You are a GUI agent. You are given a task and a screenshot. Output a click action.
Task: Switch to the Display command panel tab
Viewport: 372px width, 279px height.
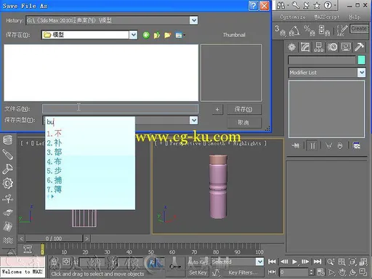[346, 46]
